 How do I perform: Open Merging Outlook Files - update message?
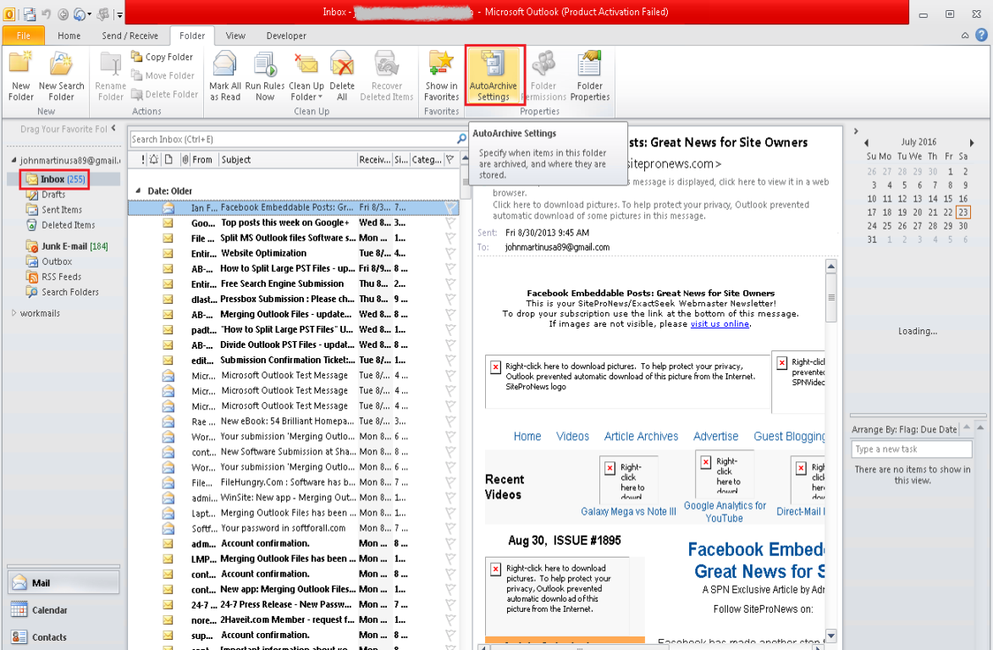coord(294,315)
